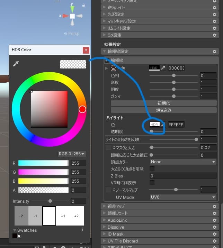
Task: Click the black saved swatch
Action: tap(15, 236)
